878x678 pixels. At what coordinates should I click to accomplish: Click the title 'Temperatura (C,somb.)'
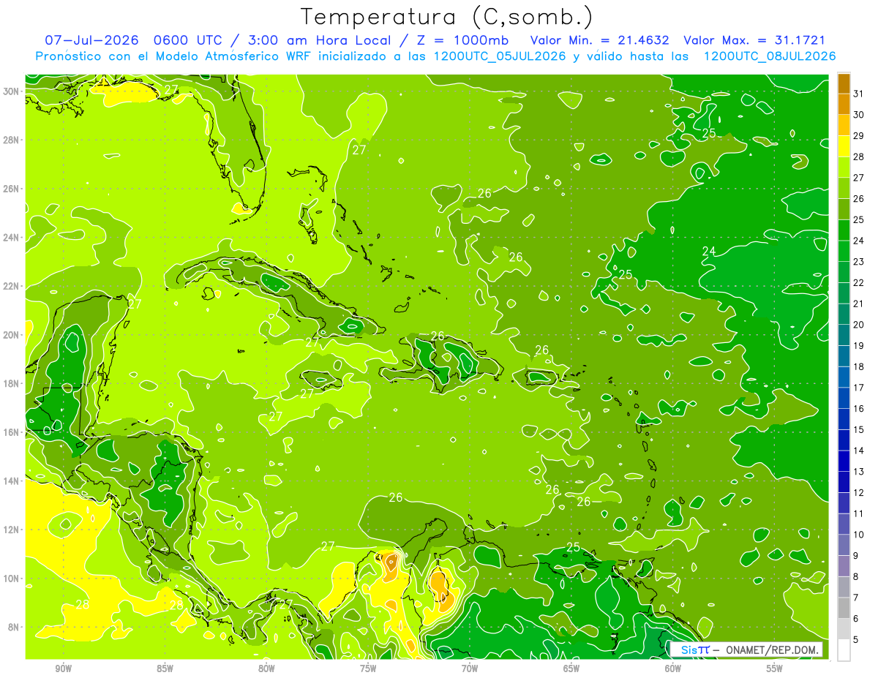[x=447, y=17]
